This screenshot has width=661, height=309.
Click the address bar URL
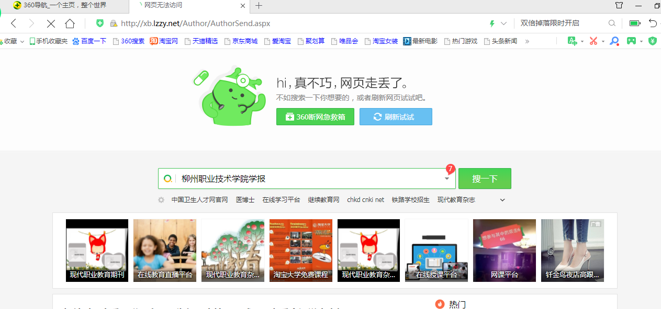pyautogui.click(x=196, y=23)
